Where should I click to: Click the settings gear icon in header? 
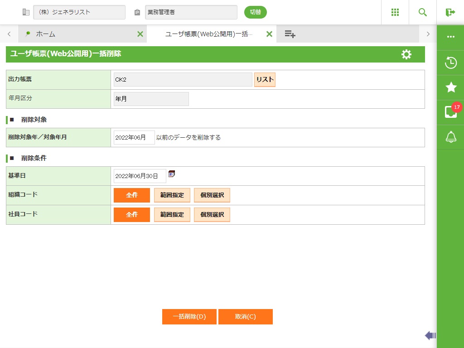pyautogui.click(x=406, y=54)
